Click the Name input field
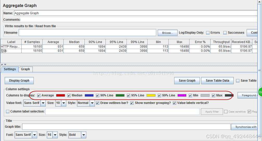The width and height of the screenshot is (262, 141). (135, 13)
